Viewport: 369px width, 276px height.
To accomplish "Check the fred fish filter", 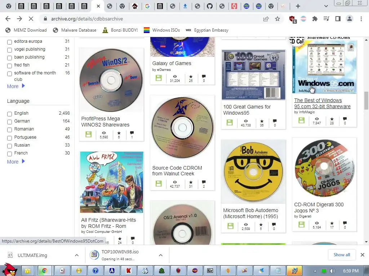I will click(x=9, y=66).
